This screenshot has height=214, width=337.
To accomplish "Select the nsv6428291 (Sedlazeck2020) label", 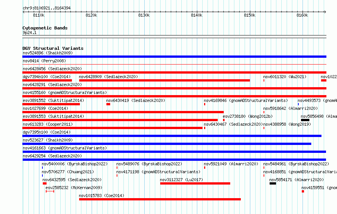I will click(52, 85).
